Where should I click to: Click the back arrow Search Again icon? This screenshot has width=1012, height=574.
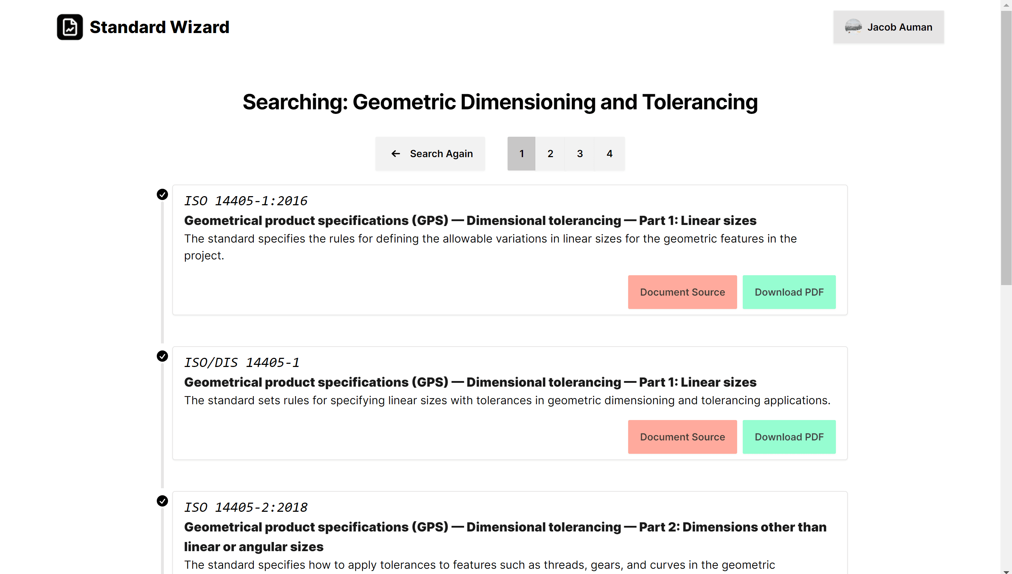pyautogui.click(x=395, y=154)
